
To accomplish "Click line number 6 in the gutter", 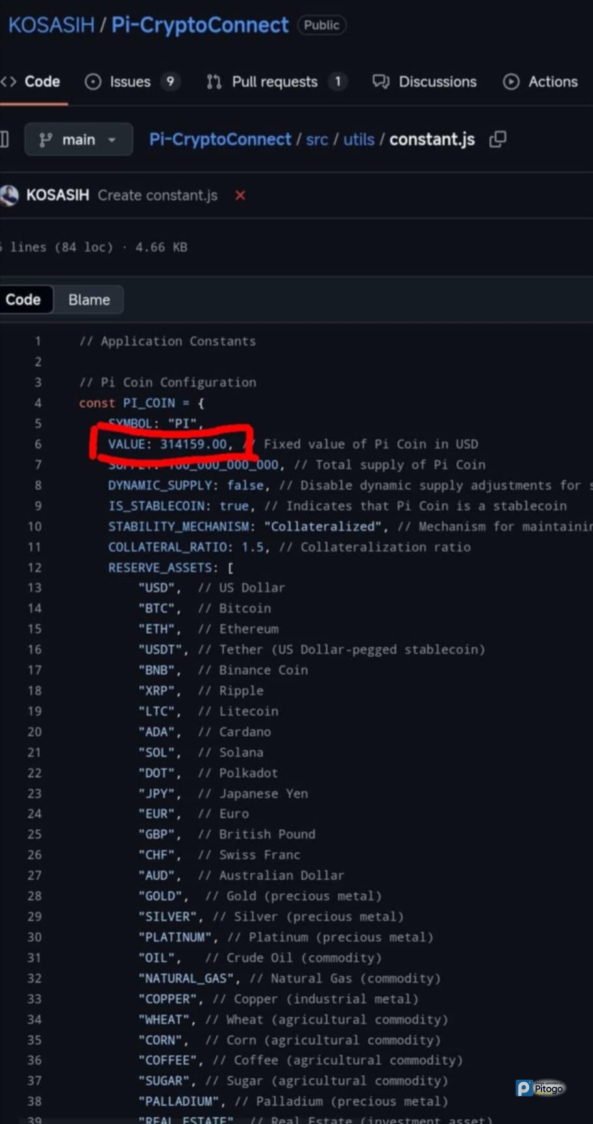I will (38, 444).
